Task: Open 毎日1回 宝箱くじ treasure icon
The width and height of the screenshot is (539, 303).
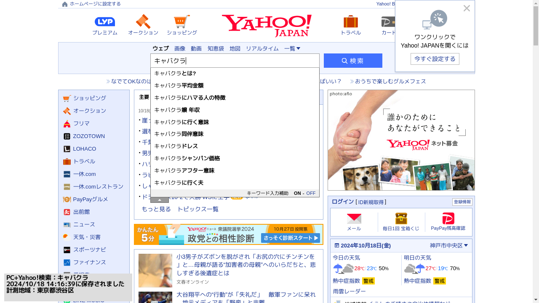Action: [401, 218]
